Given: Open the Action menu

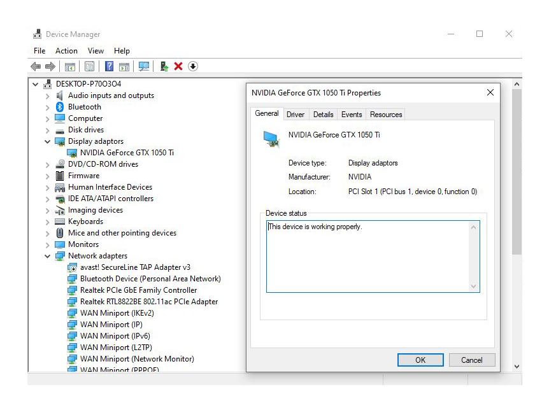Looking at the screenshot, I should [66, 51].
